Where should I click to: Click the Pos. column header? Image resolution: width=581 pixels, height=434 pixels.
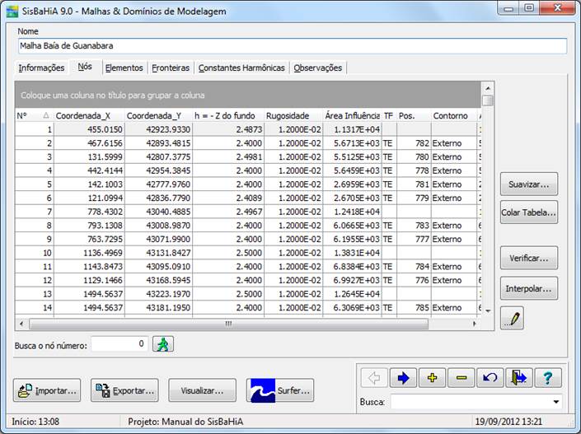tap(414, 116)
